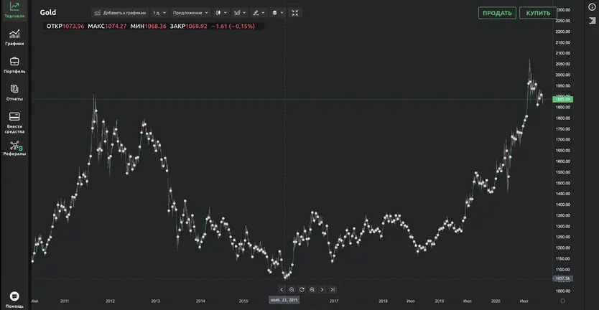Open Внести средства (Deposit funds)
Image resolution: width=599 pixels, height=310 pixels.
pyautogui.click(x=14, y=123)
